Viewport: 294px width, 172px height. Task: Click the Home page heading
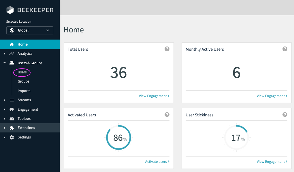coord(74,30)
